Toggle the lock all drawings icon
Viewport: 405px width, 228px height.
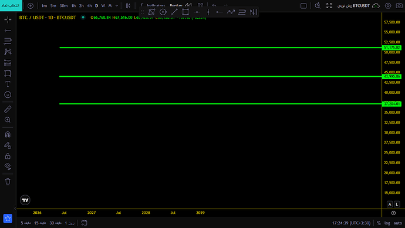click(x=8, y=156)
